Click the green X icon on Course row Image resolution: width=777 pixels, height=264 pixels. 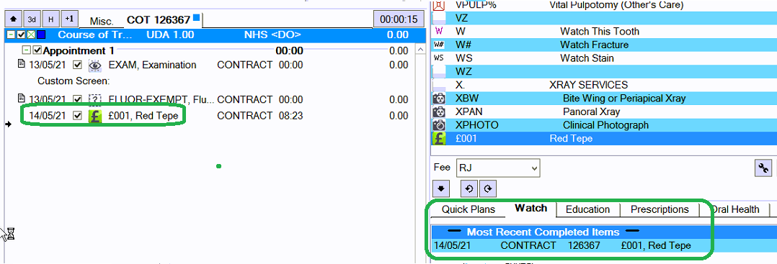coord(31,35)
